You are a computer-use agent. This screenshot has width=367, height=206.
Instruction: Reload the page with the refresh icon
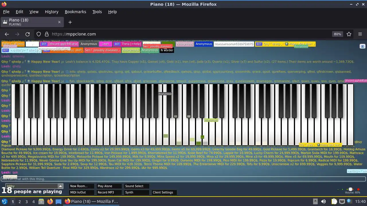click(28, 34)
